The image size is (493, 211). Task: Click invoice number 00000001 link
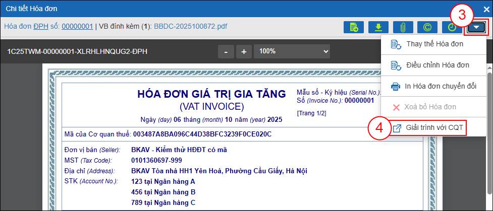[77, 26]
